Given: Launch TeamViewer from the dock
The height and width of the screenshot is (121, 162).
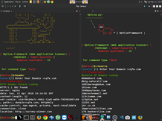Looking at the screenshot, I should [64, 117].
